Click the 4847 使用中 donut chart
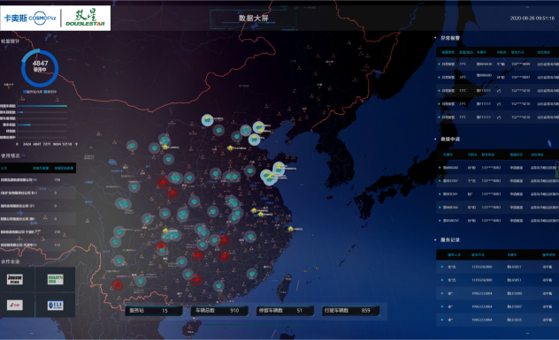Image resolution: width=559 pixels, height=340 pixels. pos(40,68)
